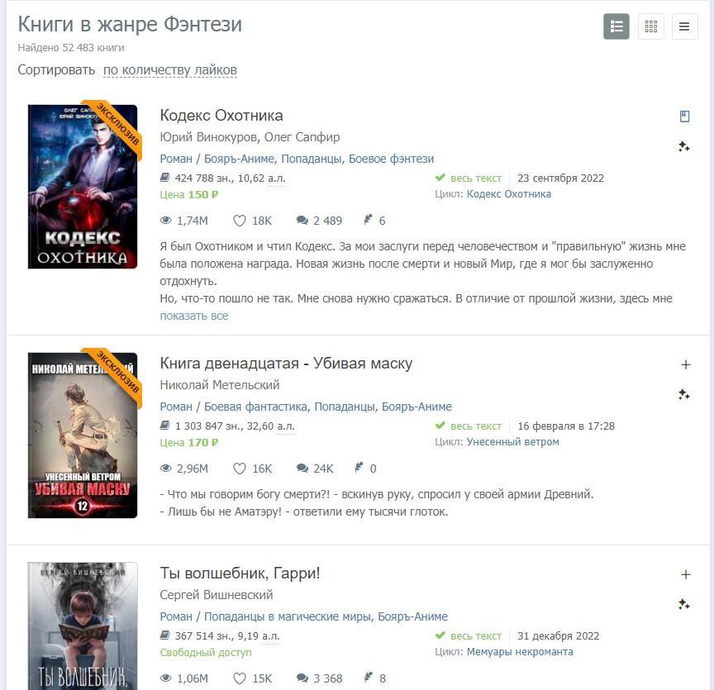This screenshot has height=690, width=714.
Task: Add 'Ты волшебник, Гарри!' with plus icon
Action: 686,574
